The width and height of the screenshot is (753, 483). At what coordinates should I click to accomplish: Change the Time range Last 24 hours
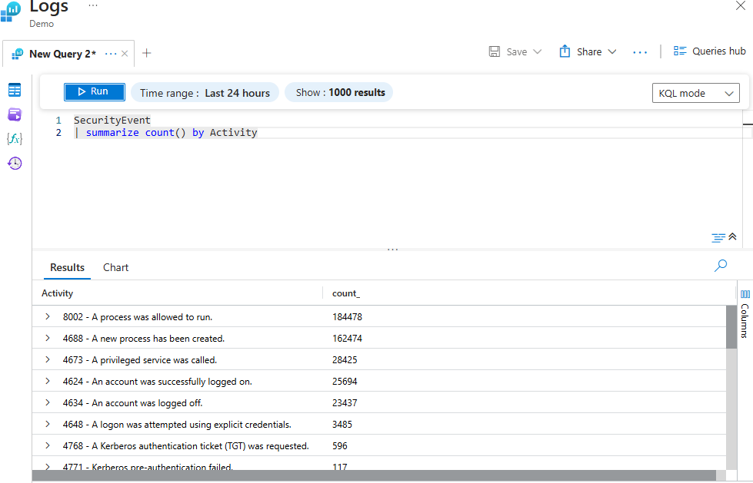click(x=205, y=93)
